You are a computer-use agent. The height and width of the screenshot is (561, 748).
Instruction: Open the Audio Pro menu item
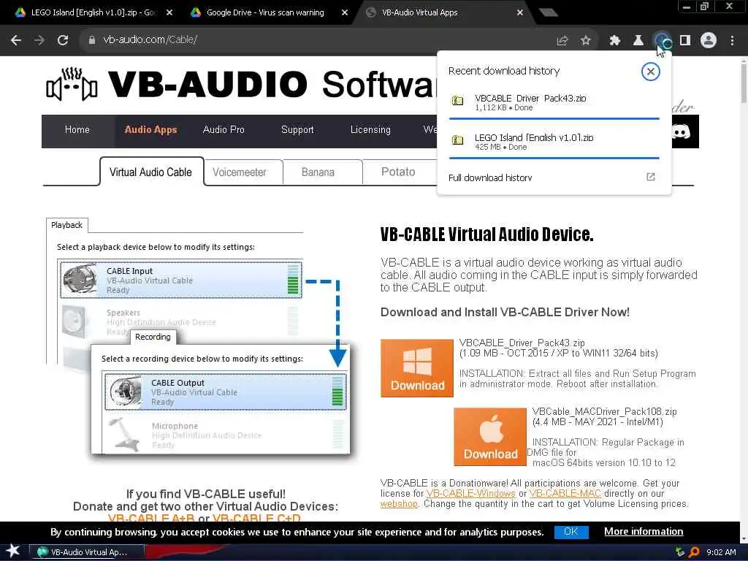[224, 130]
